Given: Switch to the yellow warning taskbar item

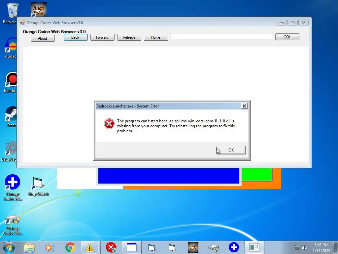Looking at the screenshot, I should click(90, 247).
